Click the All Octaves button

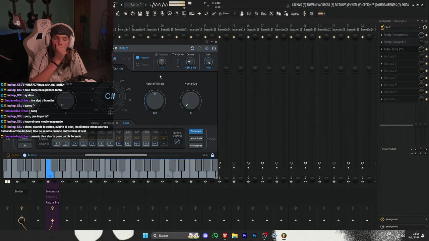click(196, 146)
